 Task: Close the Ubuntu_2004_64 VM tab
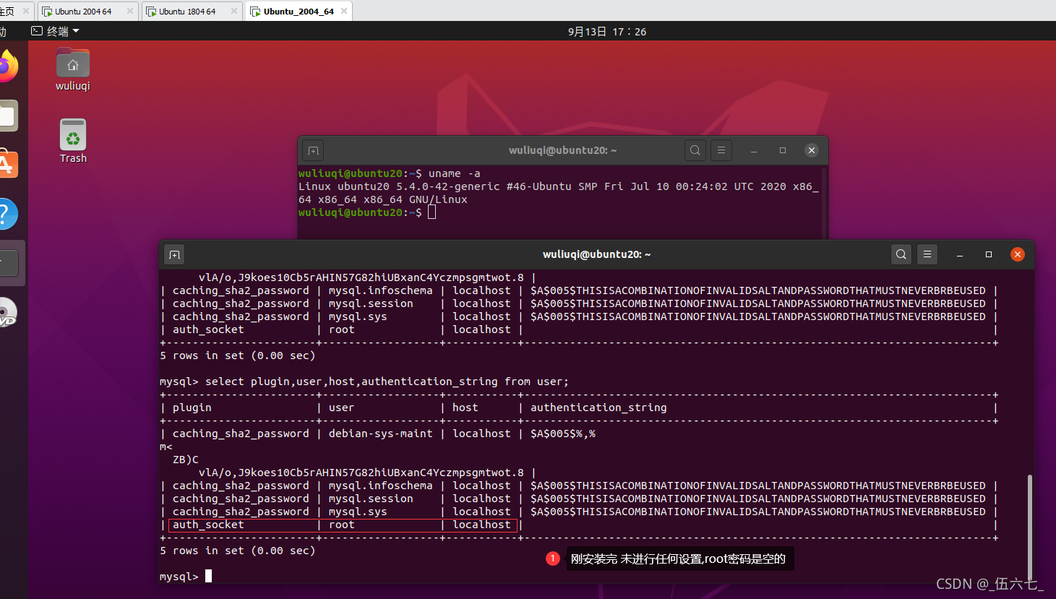[x=344, y=11]
